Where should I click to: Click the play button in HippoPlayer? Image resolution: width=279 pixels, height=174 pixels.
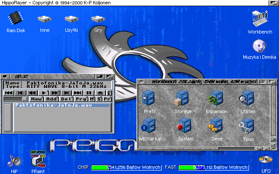pos(44,93)
